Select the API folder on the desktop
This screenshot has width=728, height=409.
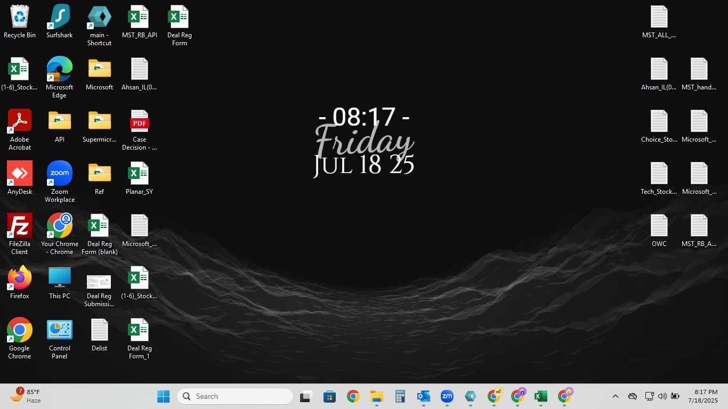(x=59, y=126)
